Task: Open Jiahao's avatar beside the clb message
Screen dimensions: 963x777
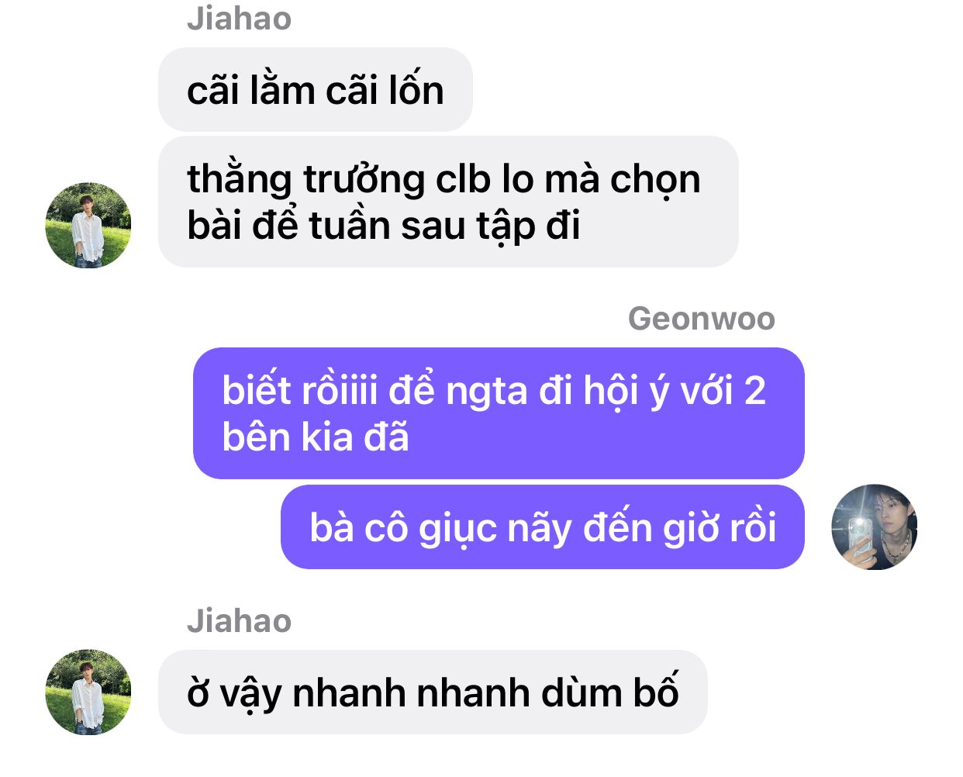Action: 88,226
